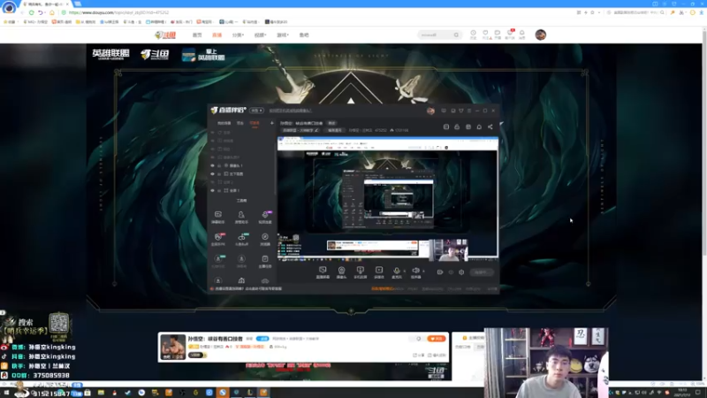This screenshot has width=707, height=398.
Task: Expand speaker options arrow in companion
Action: click(x=423, y=272)
